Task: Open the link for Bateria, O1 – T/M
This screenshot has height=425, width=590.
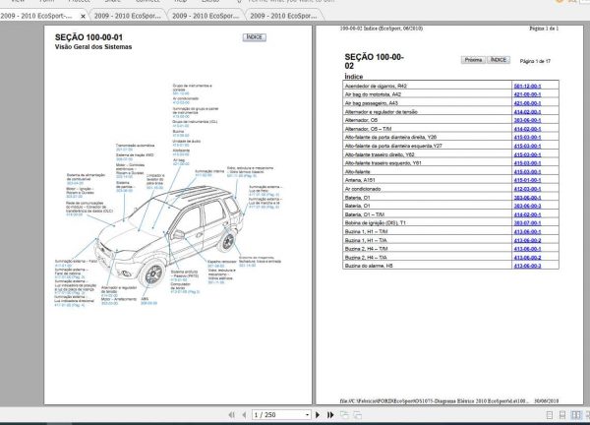Action: tap(527, 214)
